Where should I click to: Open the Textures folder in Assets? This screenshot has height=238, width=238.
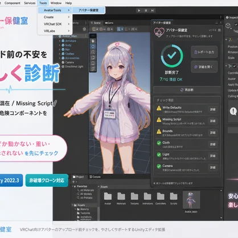coord(134,198)
